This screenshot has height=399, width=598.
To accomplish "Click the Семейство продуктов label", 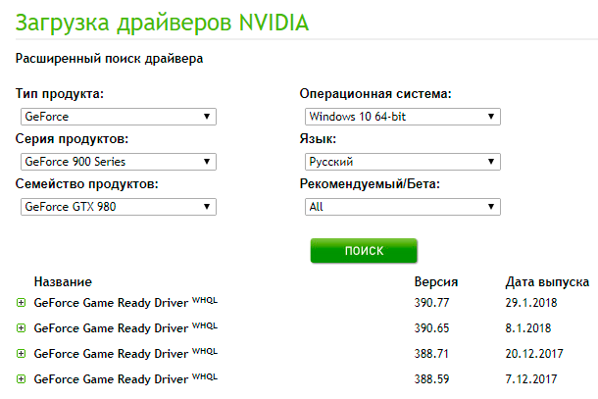I will click(87, 184).
